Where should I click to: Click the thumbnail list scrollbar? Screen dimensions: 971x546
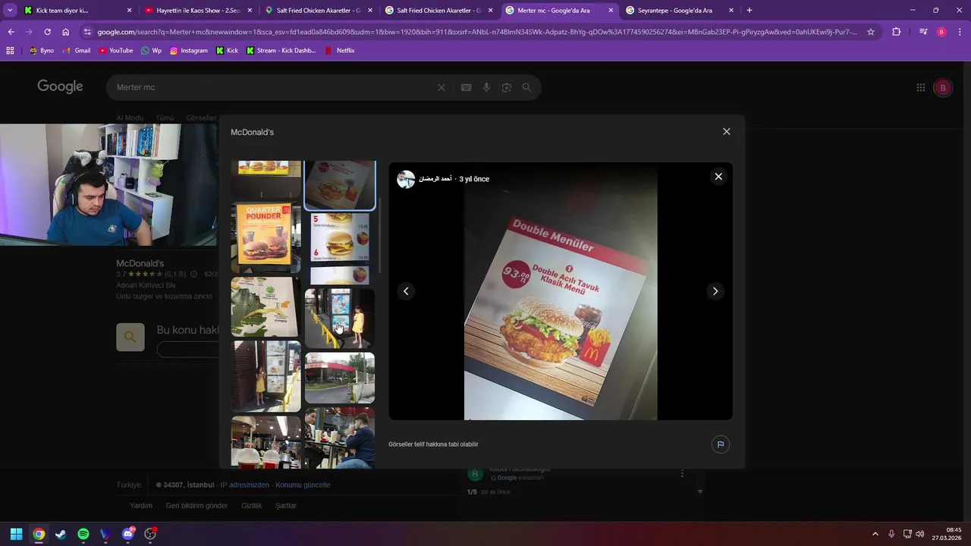point(379,235)
